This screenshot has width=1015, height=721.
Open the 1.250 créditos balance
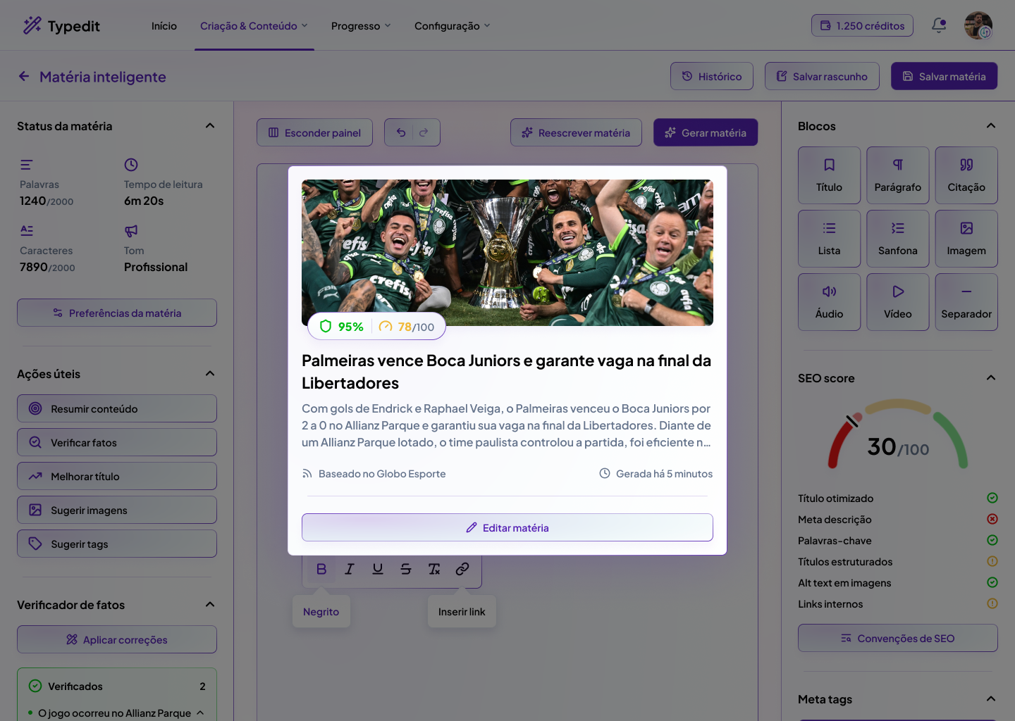pyautogui.click(x=862, y=25)
